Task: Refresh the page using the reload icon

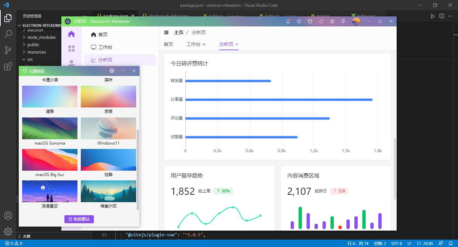Action: (x=321, y=21)
